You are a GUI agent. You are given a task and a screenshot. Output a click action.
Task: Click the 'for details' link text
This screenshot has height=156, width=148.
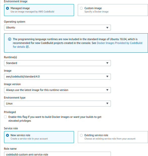pyautogui.click(x=19, y=47)
